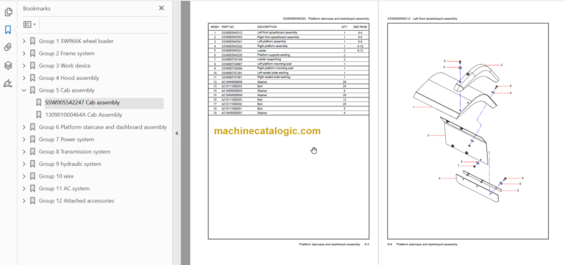
Task: Click bookmark icon beside Group 12 Attached accessories
Action: (32, 201)
